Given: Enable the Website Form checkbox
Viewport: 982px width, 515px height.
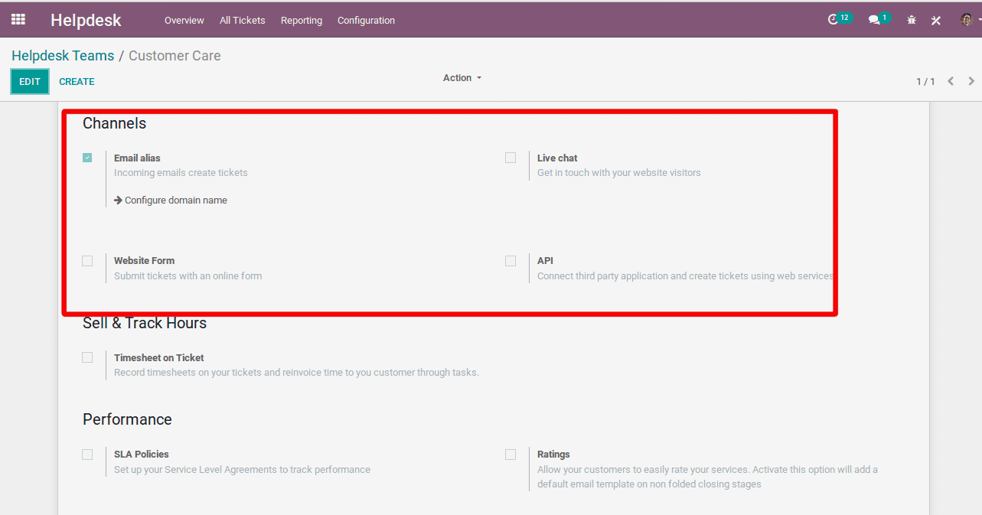Looking at the screenshot, I should pyautogui.click(x=87, y=261).
